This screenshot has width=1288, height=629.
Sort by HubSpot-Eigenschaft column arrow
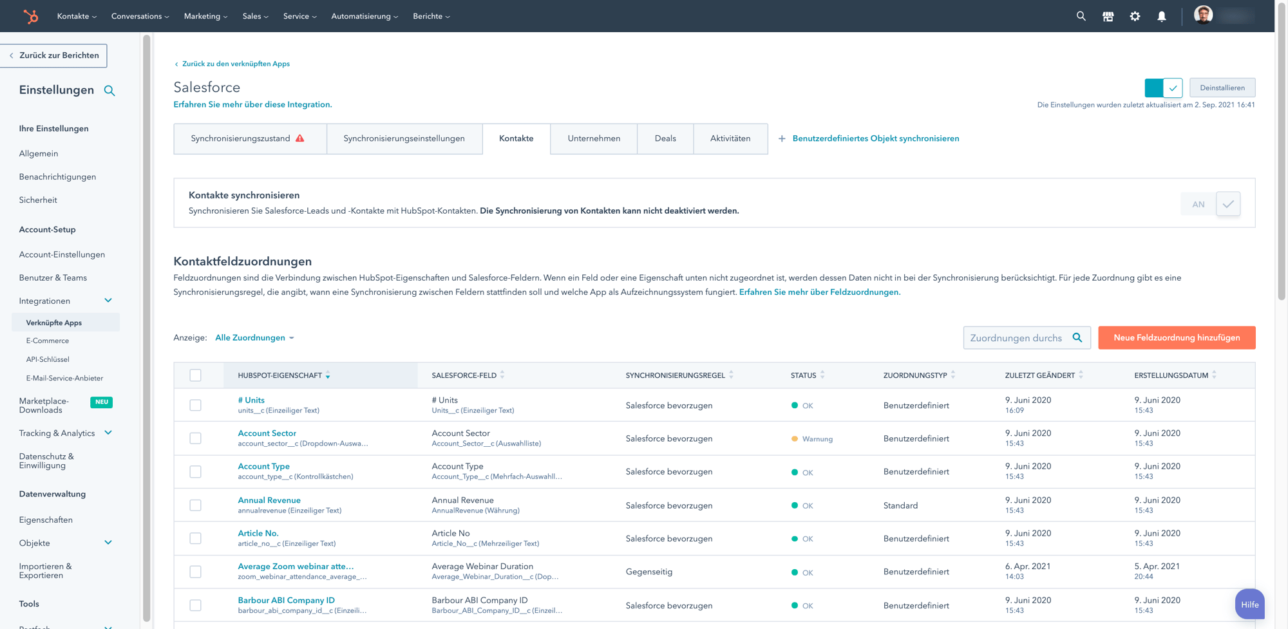(x=328, y=375)
